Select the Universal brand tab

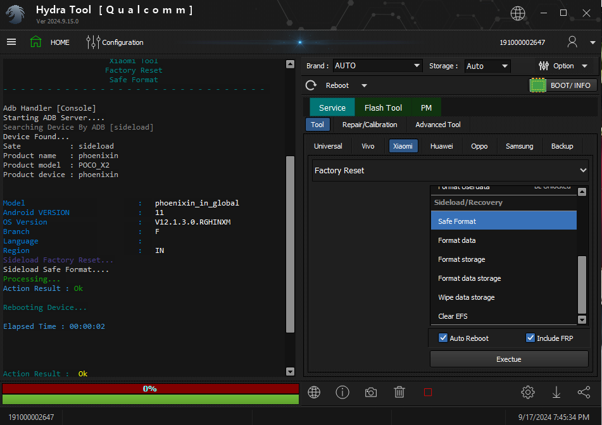[x=328, y=146]
